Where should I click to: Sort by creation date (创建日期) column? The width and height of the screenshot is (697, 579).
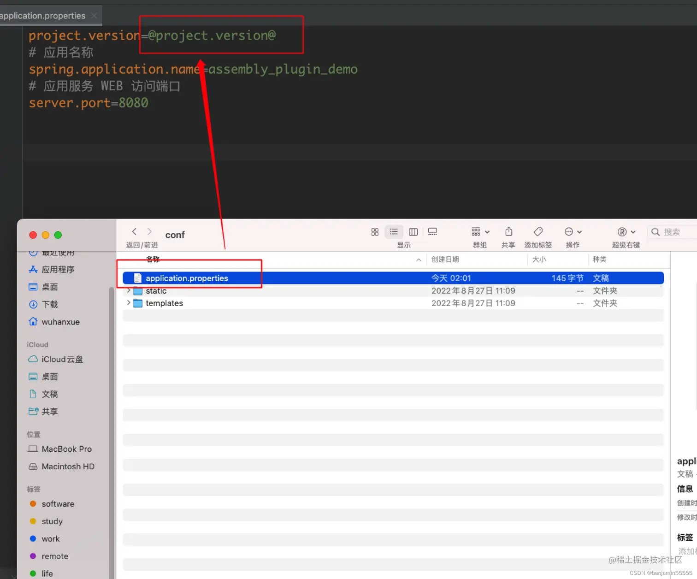[x=445, y=259]
